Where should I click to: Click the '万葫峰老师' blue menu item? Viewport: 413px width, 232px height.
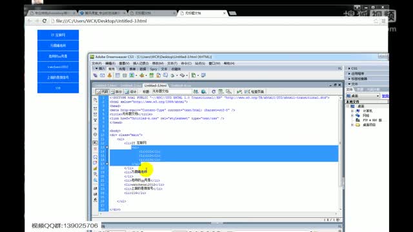point(58,46)
